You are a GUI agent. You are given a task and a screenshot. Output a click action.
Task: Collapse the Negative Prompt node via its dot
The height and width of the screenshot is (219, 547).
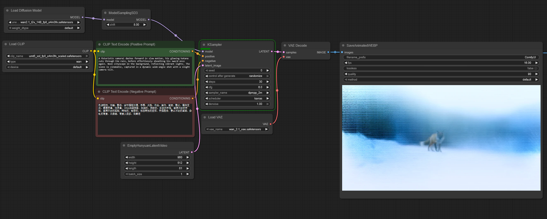[99, 92]
